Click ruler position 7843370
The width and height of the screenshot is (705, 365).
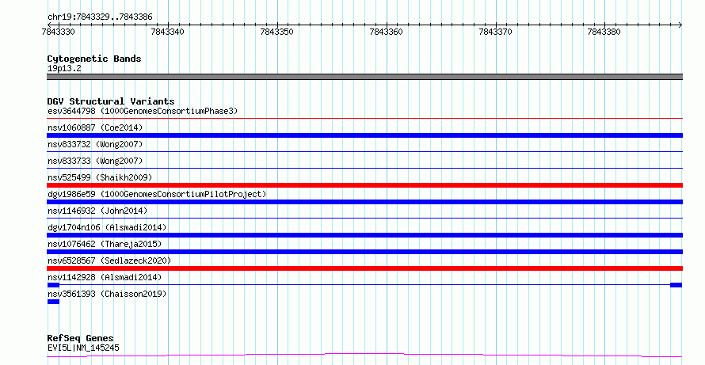[495, 32]
